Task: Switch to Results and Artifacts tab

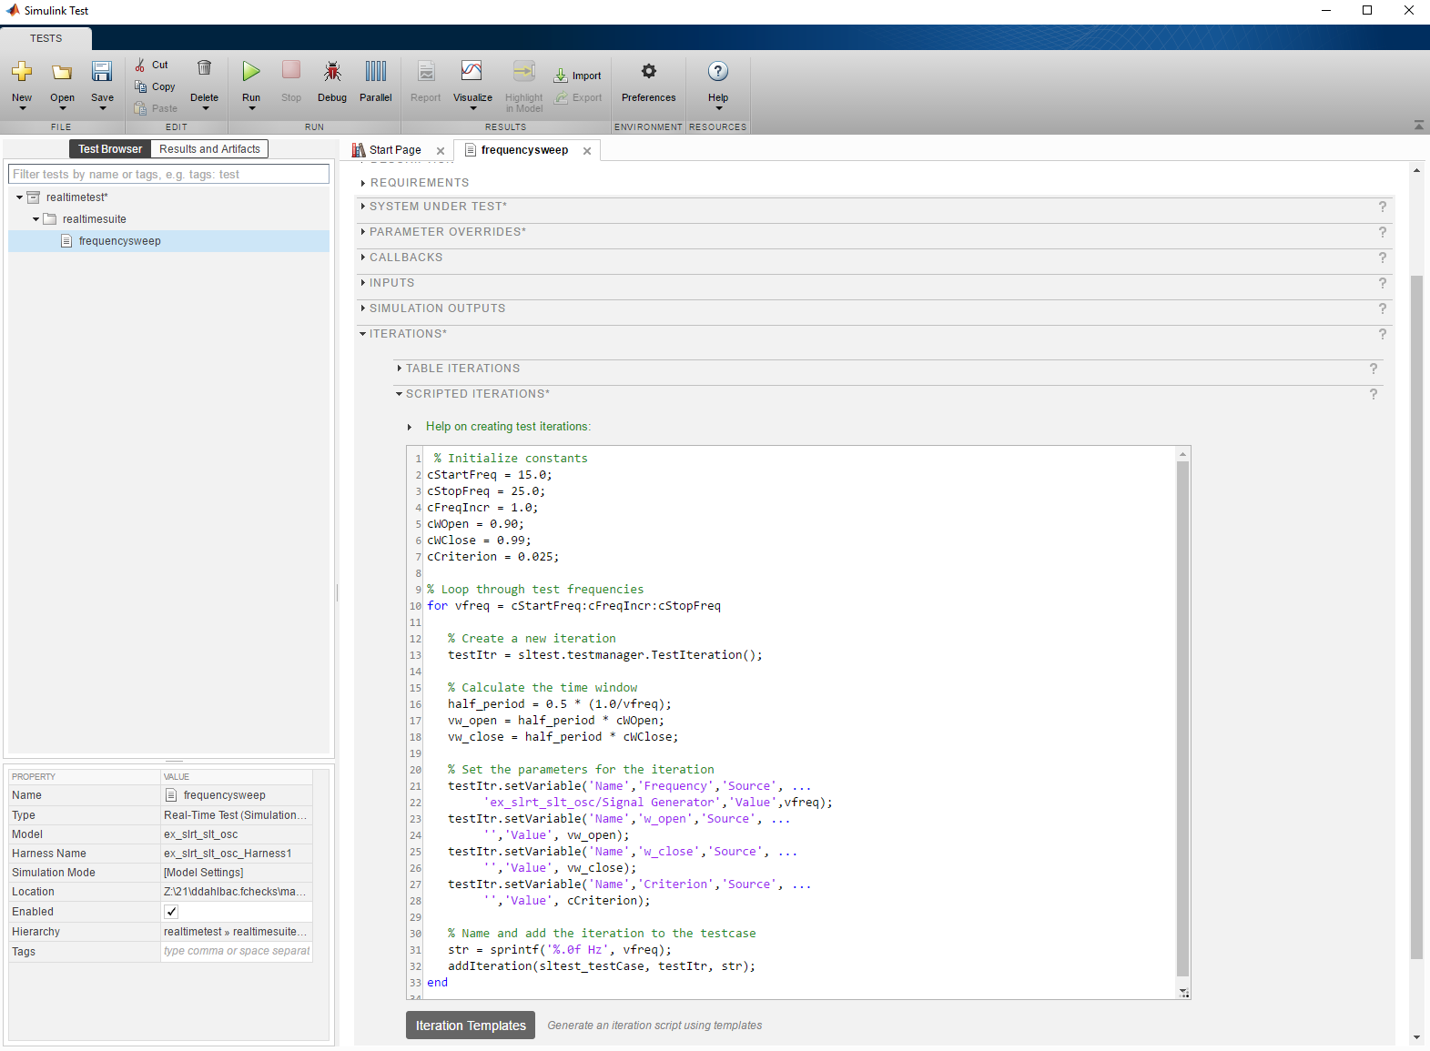Action: (209, 149)
